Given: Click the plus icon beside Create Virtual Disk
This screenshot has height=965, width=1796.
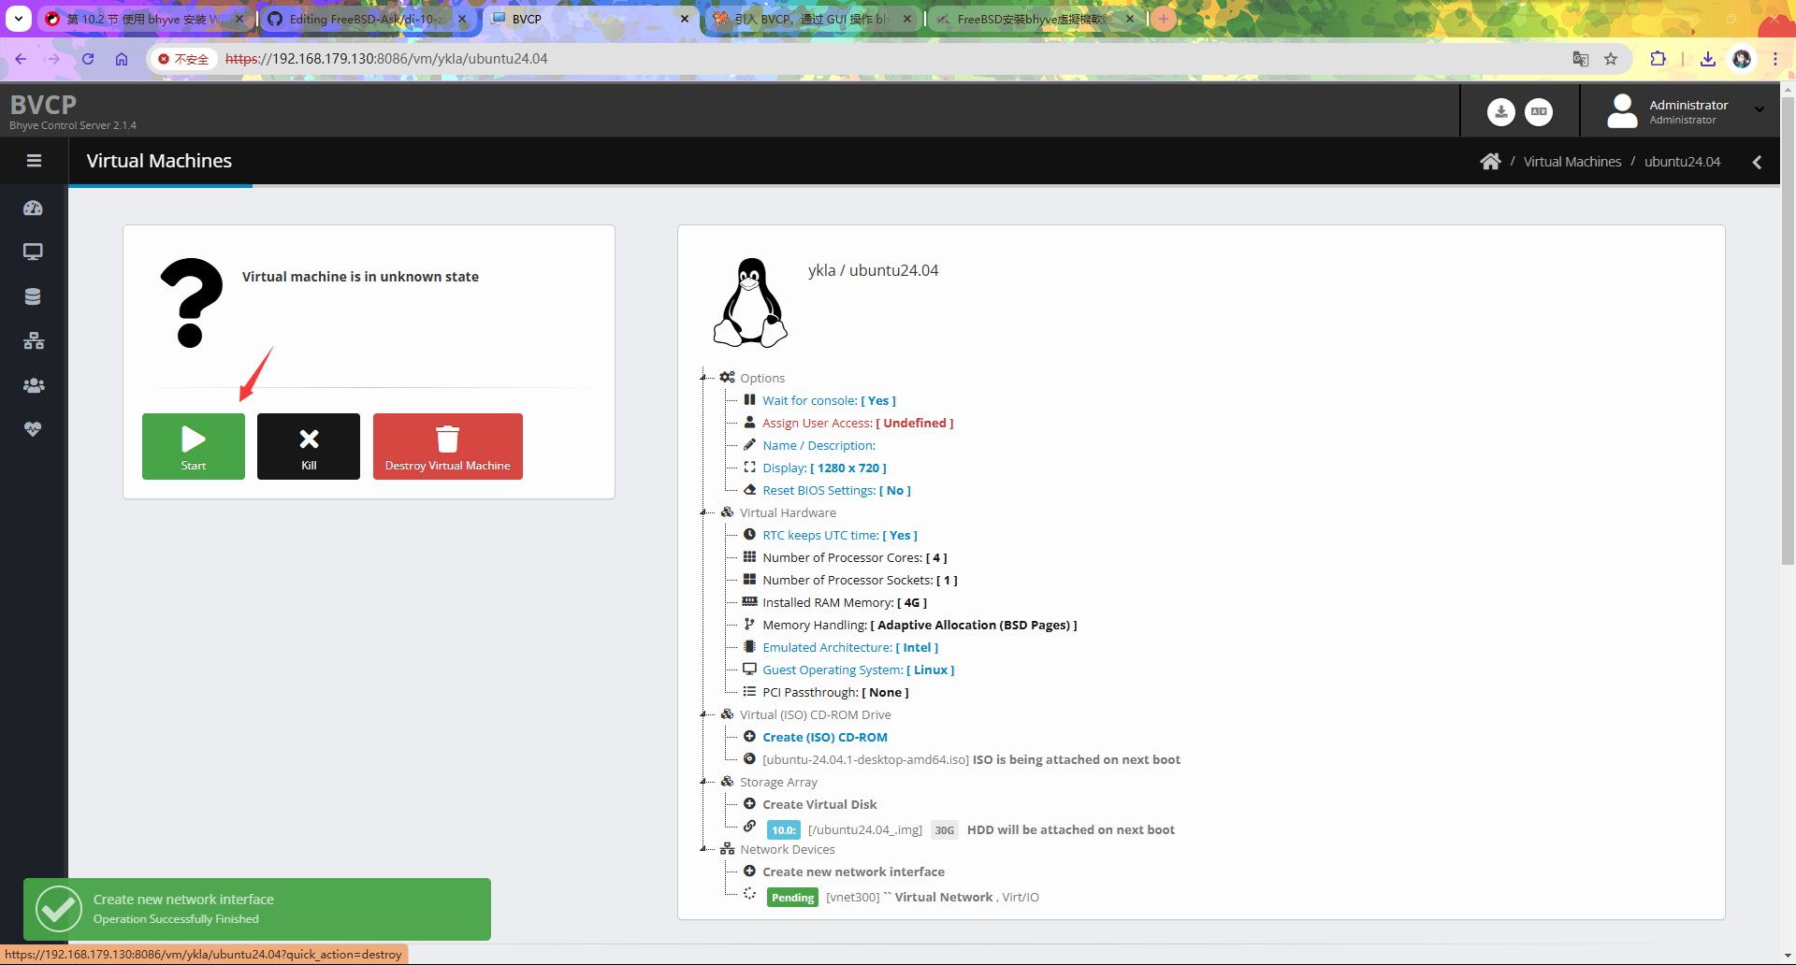Looking at the screenshot, I should tap(749, 803).
